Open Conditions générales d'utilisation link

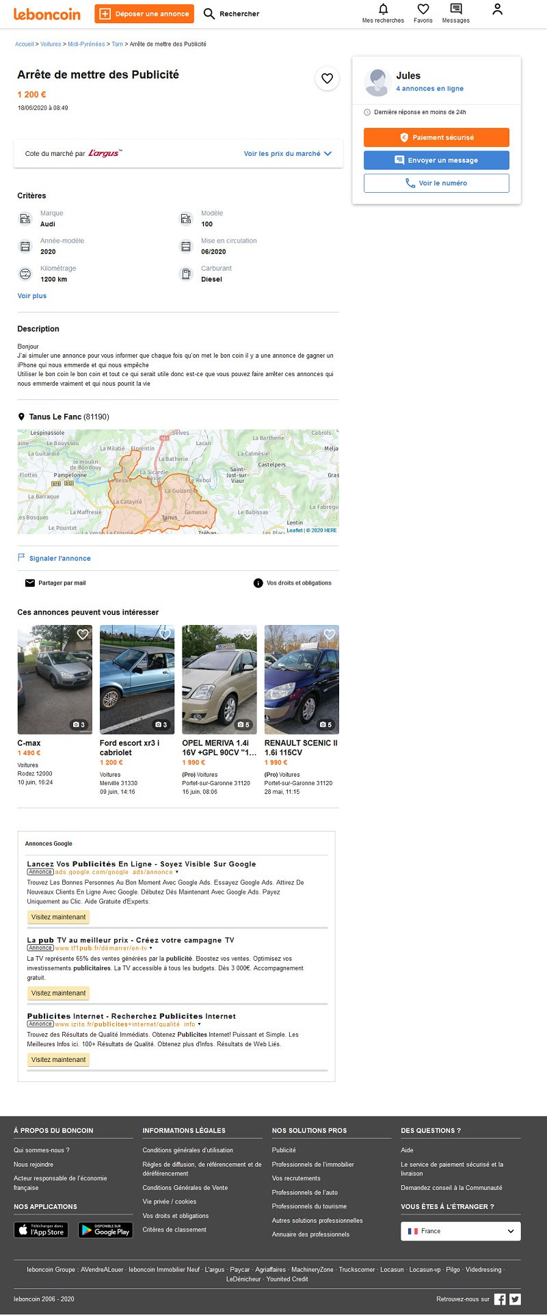pos(188,1150)
